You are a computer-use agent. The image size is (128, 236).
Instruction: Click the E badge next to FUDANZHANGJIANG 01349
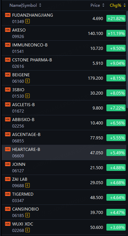[x=27, y=21]
